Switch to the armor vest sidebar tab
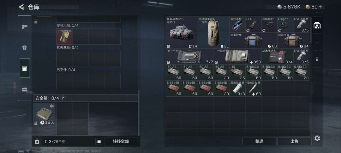Viewport: 341px width, 153px height. (x=24, y=48)
